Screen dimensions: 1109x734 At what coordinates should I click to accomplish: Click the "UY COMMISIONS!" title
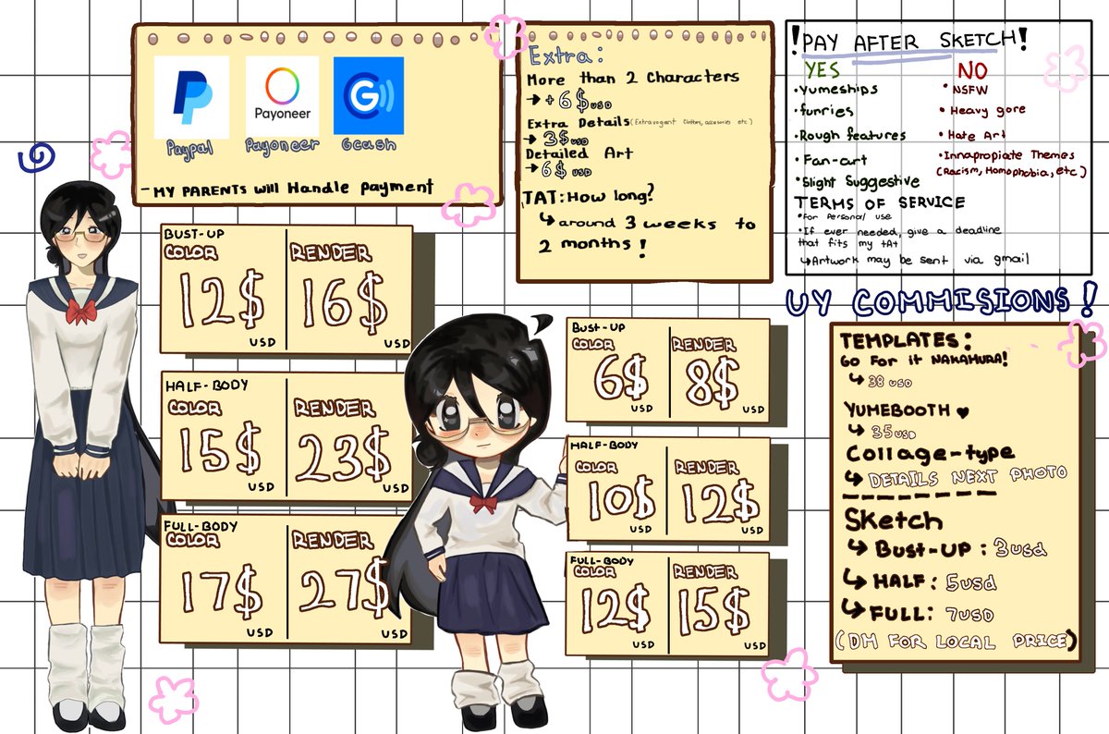pos(940,301)
